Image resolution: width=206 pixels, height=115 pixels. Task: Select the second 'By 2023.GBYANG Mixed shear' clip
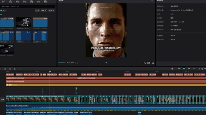tap(141, 78)
